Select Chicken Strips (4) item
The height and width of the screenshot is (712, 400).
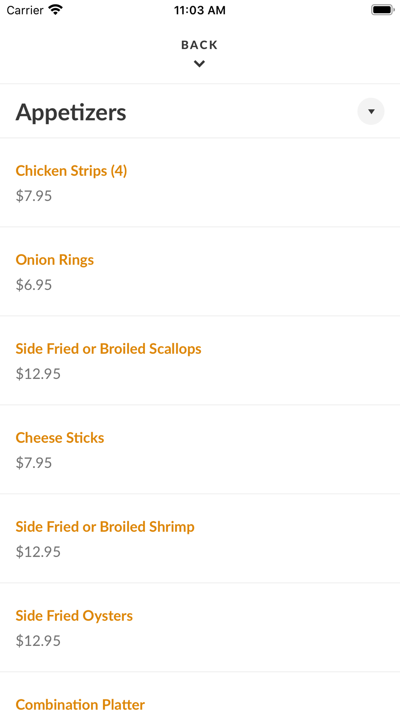click(71, 171)
